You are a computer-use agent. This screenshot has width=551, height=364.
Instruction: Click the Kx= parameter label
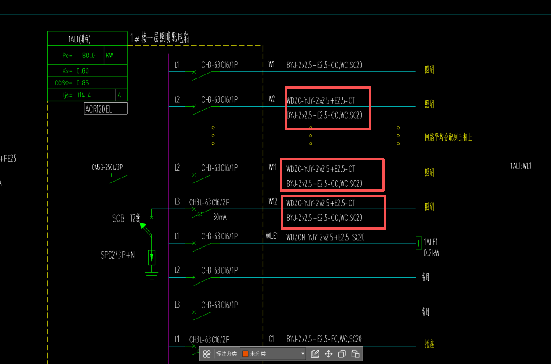[67, 71]
